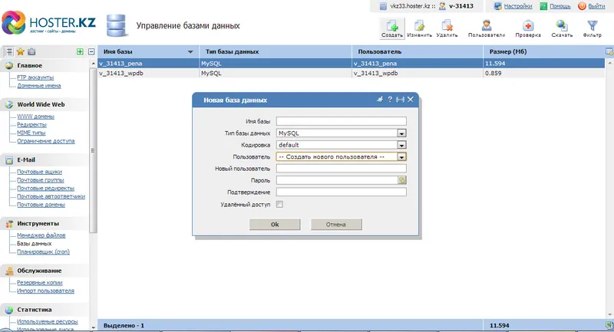This screenshot has height=332, width=614.
Task: Click the Скачать toolbar icon
Action: click(x=562, y=28)
